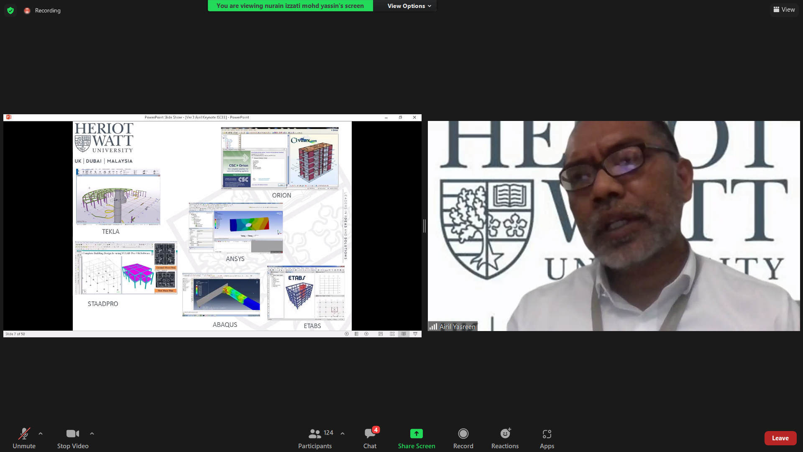This screenshot has width=803, height=452.
Task: Click the Reading view icon in PowerPoint status bar
Action: coord(404,334)
